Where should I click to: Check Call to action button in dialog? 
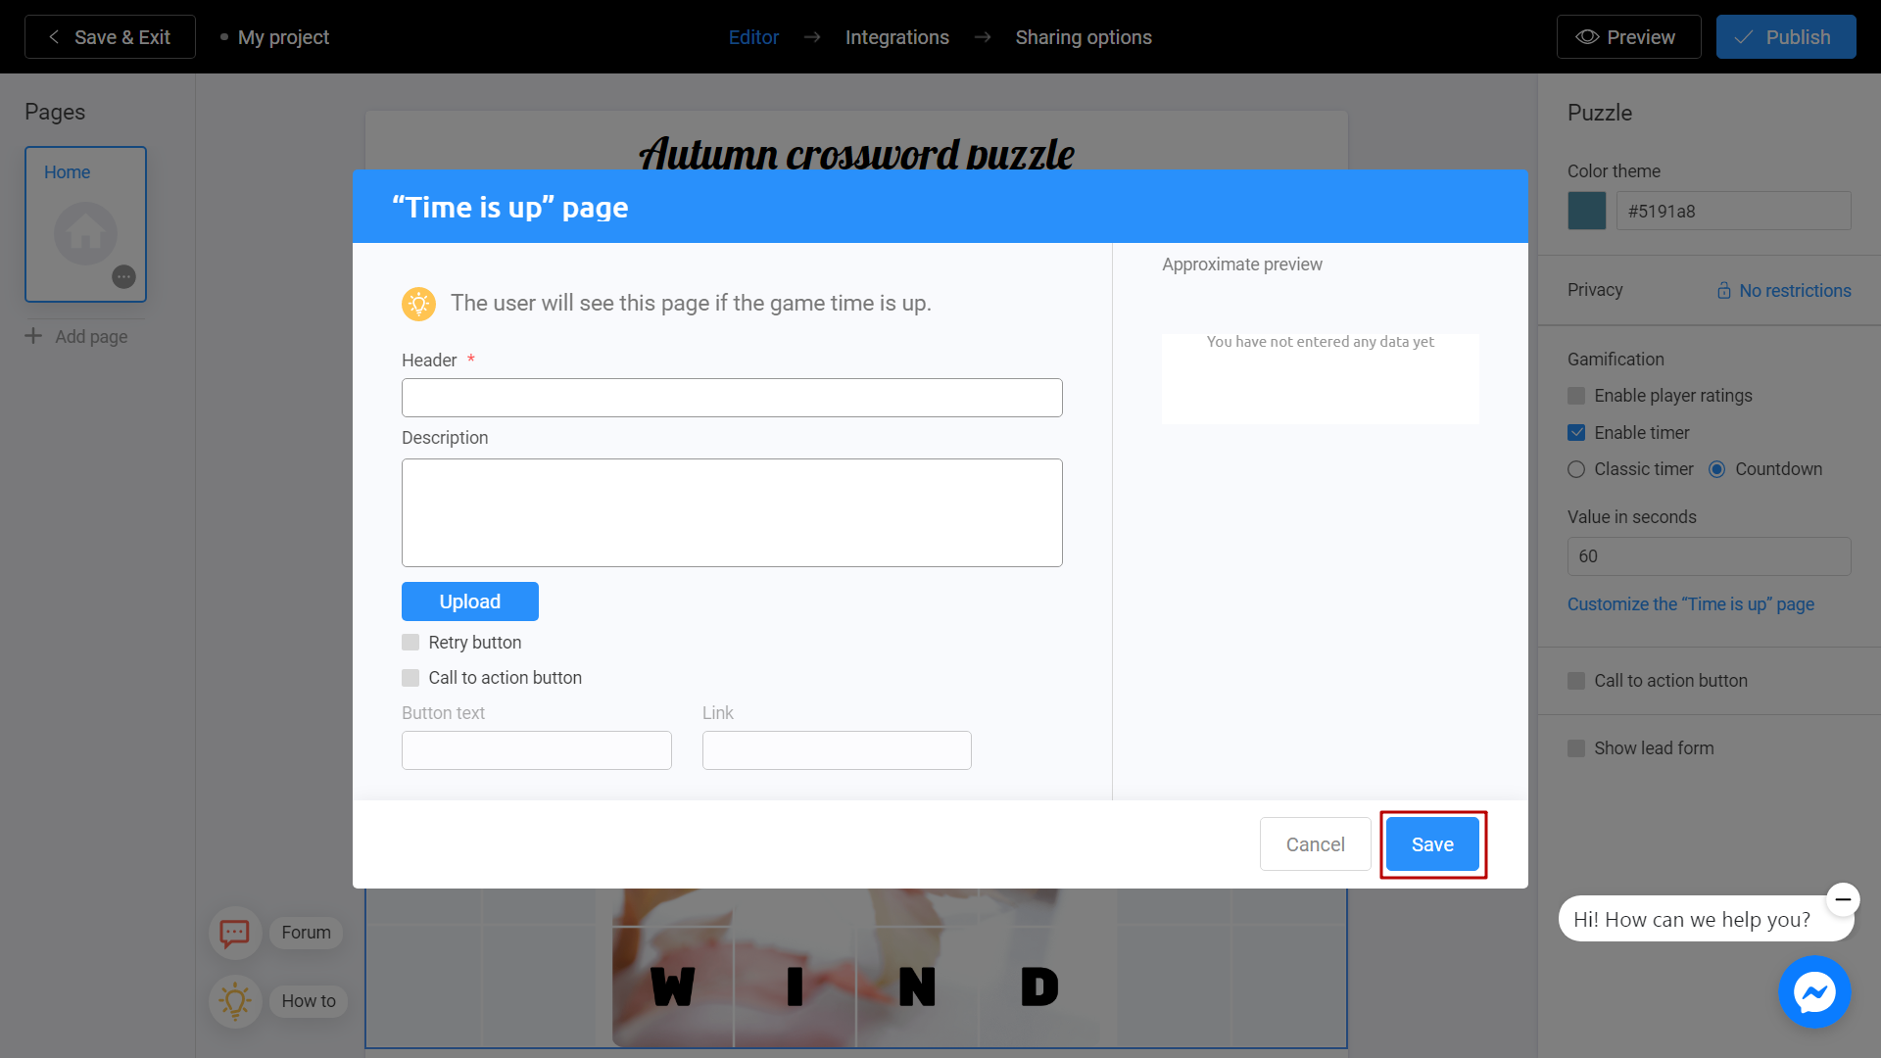click(x=410, y=678)
